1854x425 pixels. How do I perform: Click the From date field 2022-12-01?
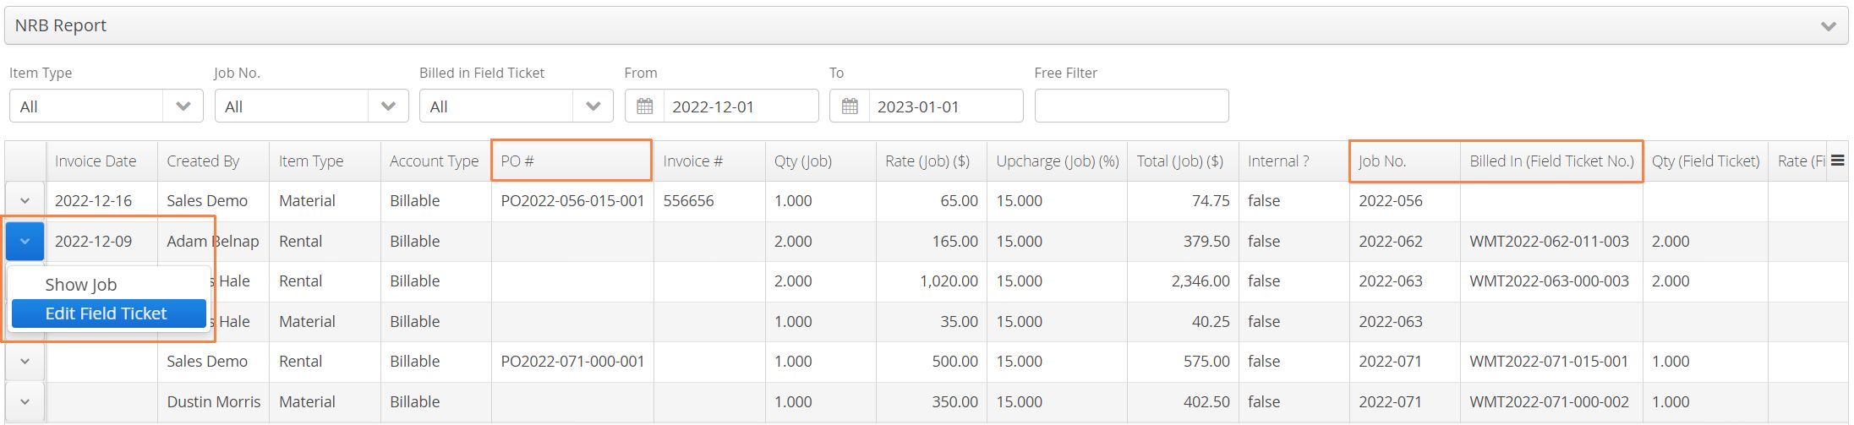point(740,106)
